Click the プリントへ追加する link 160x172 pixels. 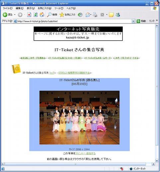point(85,153)
